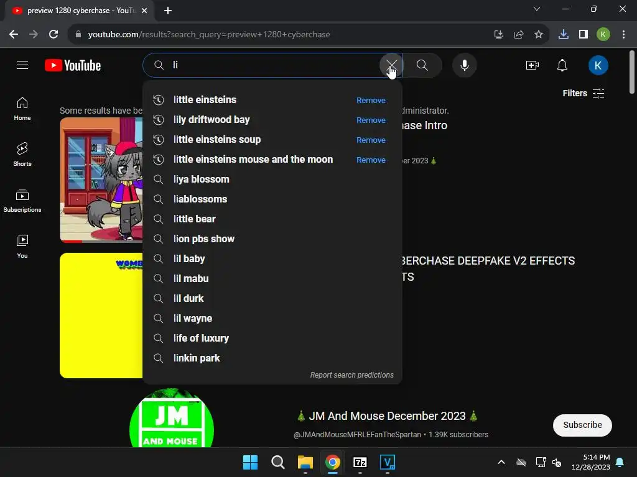Open the VEGAS app from the taskbar
The width and height of the screenshot is (637, 477).
388,462
